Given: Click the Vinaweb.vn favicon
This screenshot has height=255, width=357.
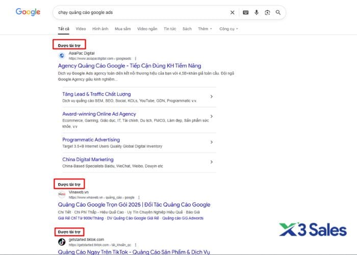Looking at the screenshot, I should [62, 194].
